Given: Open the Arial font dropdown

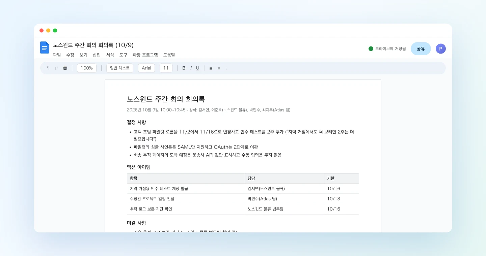Looking at the screenshot, I should [146, 68].
